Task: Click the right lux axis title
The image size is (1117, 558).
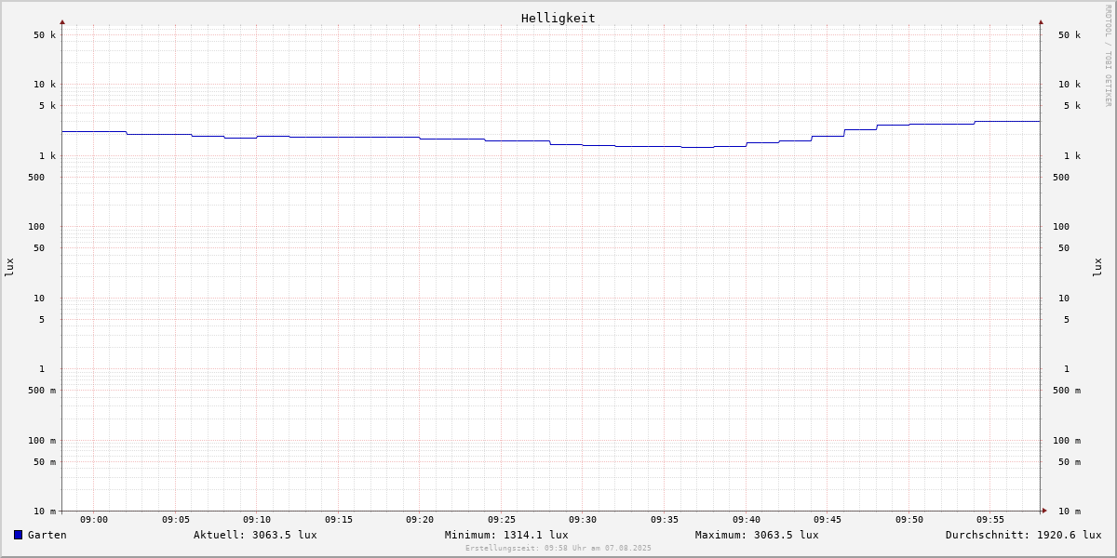Action: click(x=1097, y=267)
